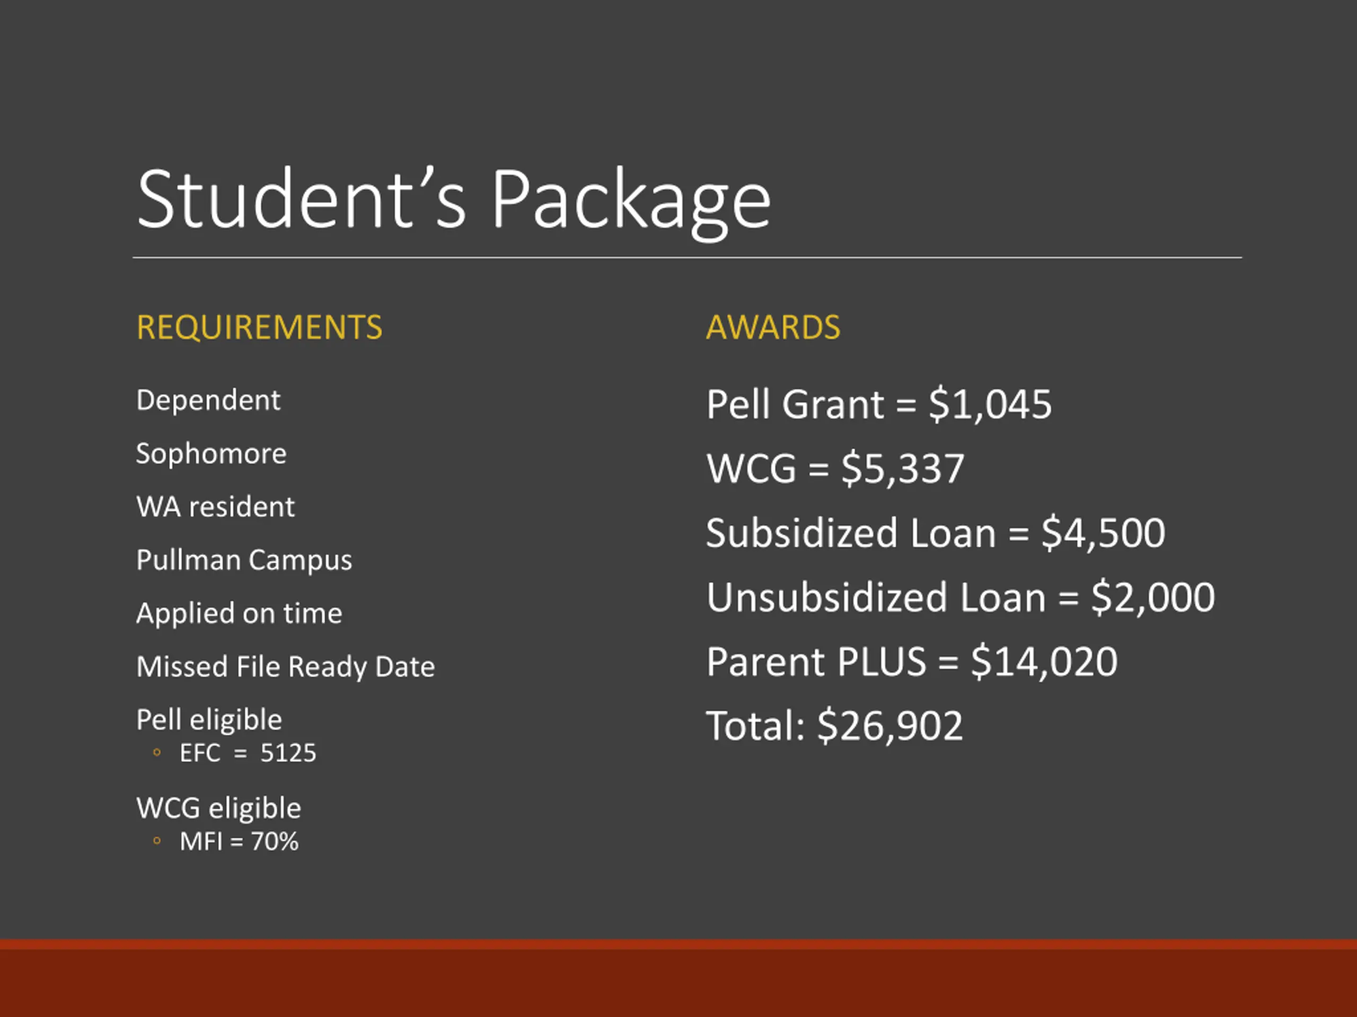The image size is (1357, 1017).
Task: Click the red footer bar
Action: click(x=678, y=978)
